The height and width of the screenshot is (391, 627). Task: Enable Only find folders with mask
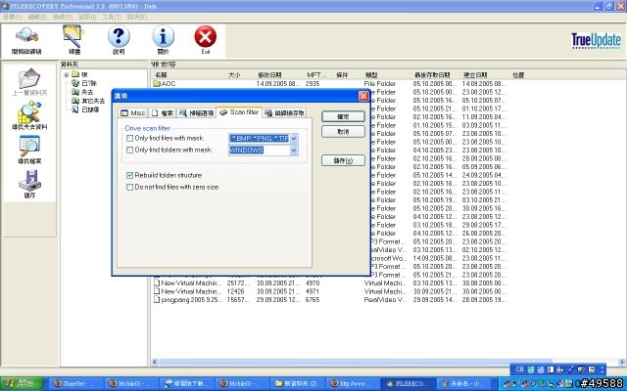click(x=129, y=151)
